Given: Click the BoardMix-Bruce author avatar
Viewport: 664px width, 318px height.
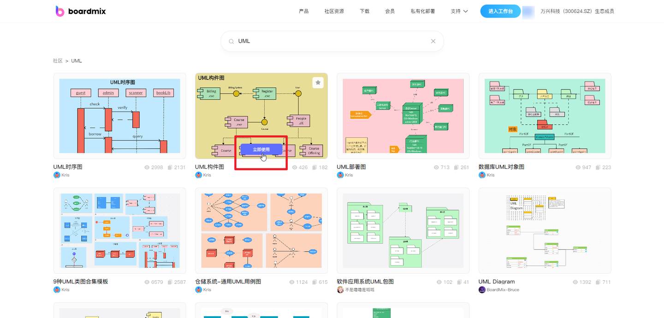Looking at the screenshot, I should tap(482, 290).
